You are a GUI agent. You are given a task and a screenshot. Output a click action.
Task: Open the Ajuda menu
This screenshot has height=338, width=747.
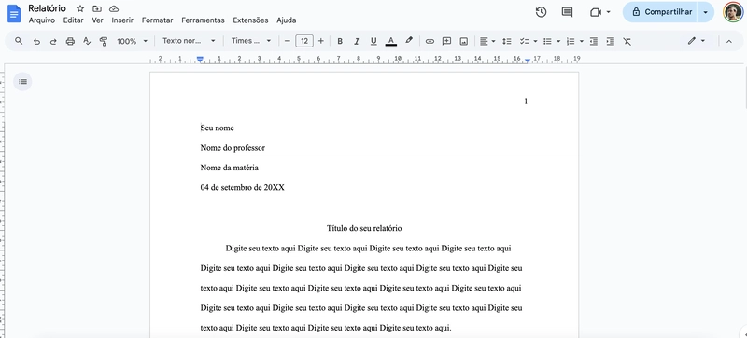pos(287,20)
